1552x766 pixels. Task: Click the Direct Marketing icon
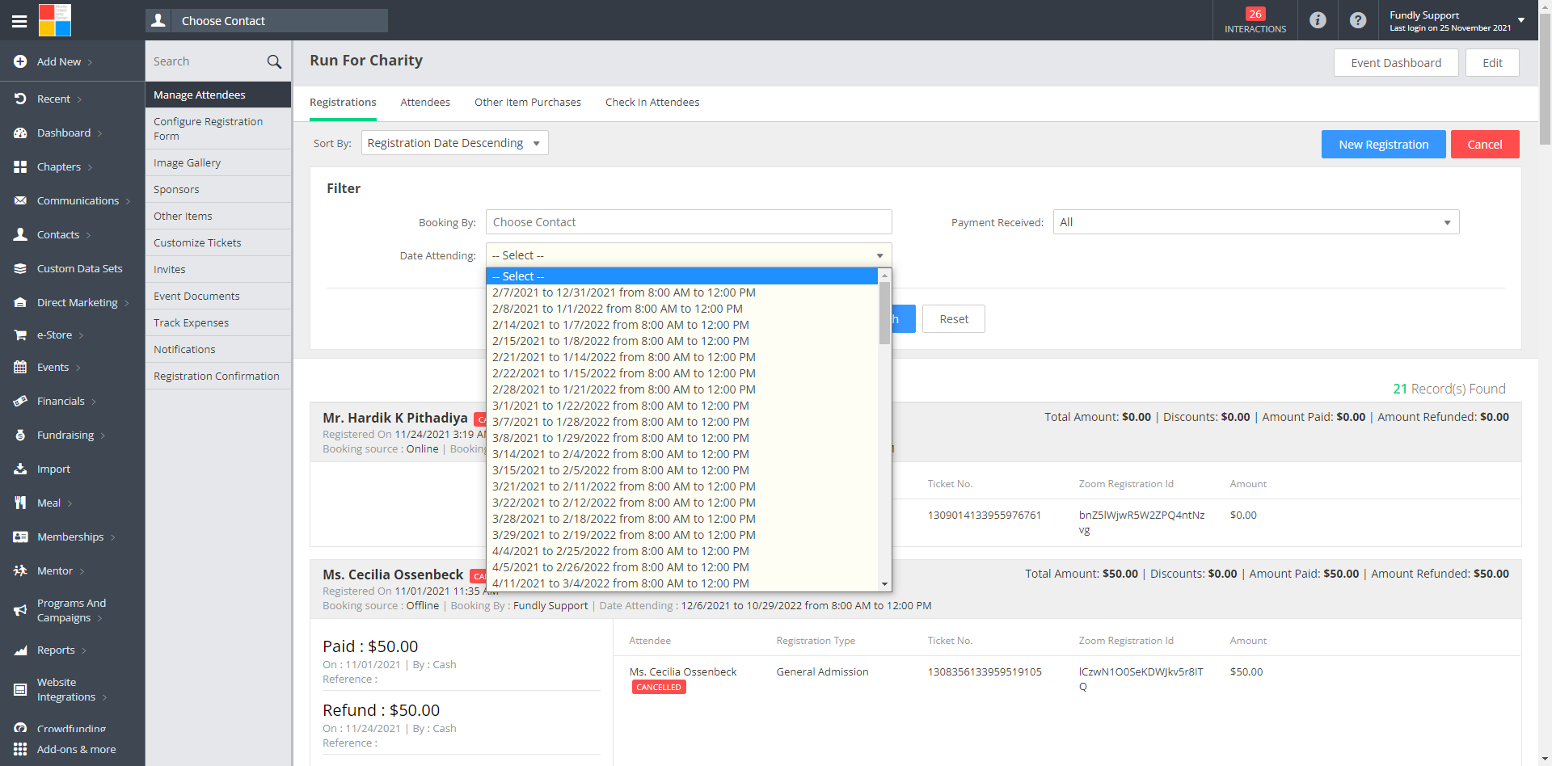20,302
